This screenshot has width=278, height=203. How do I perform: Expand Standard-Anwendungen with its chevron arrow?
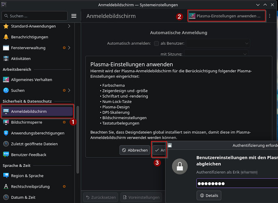point(69,26)
